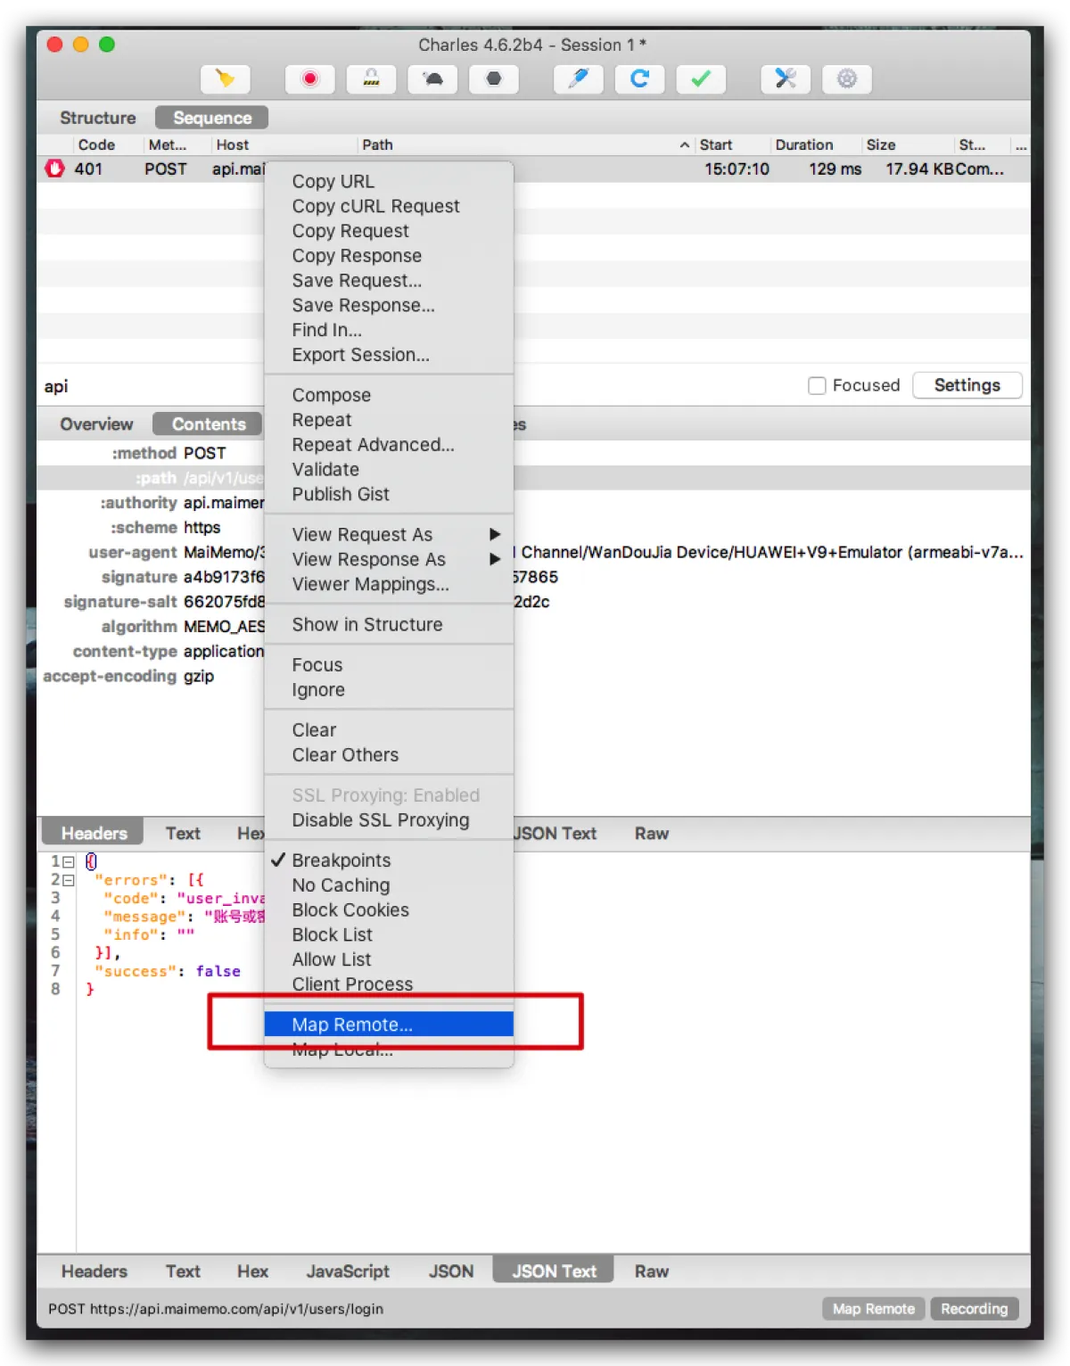Open settings gear icon in toolbar

(x=846, y=79)
